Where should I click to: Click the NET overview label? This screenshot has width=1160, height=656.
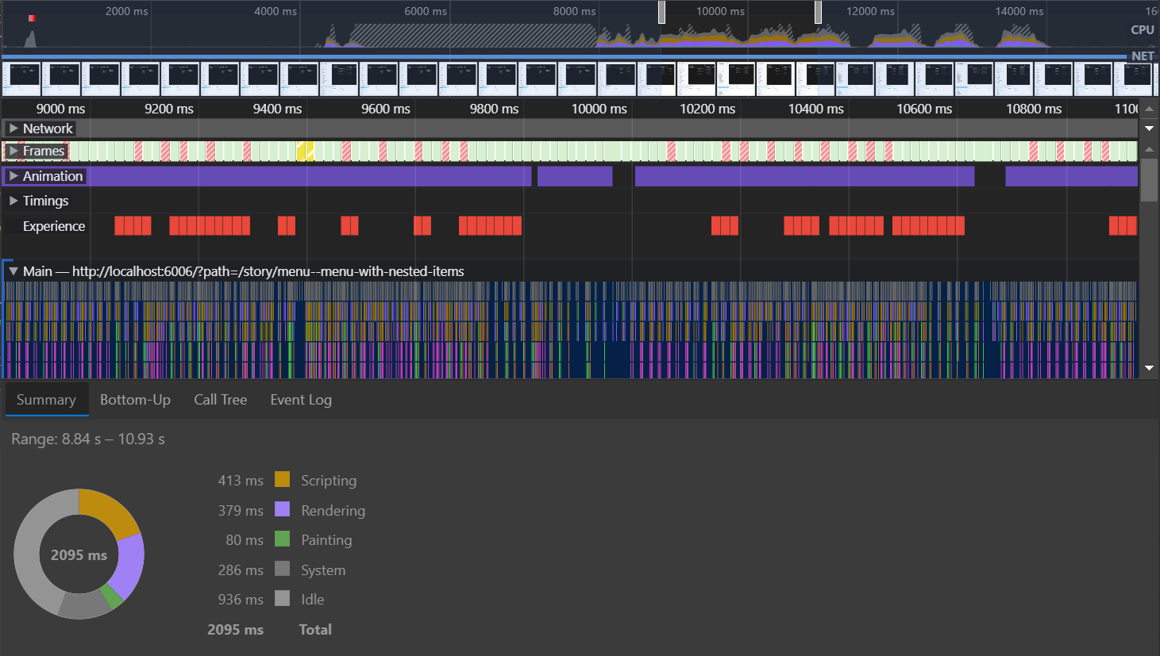1143,56
